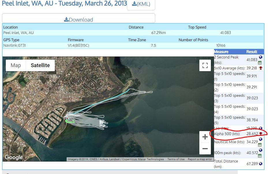Click the wide Download button

coord(78,19)
